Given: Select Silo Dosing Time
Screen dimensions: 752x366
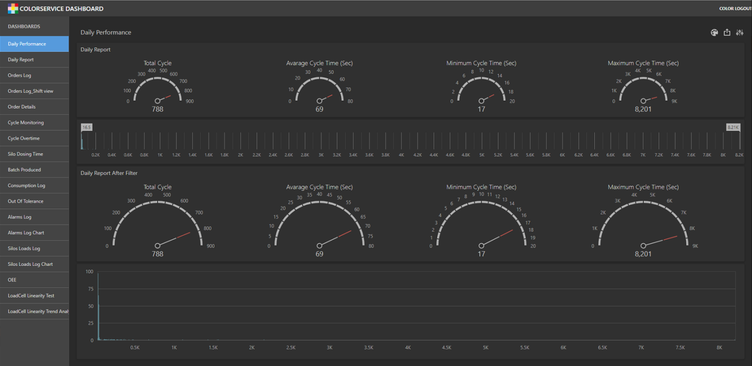Looking at the screenshot, I should (x=25, y=153).
